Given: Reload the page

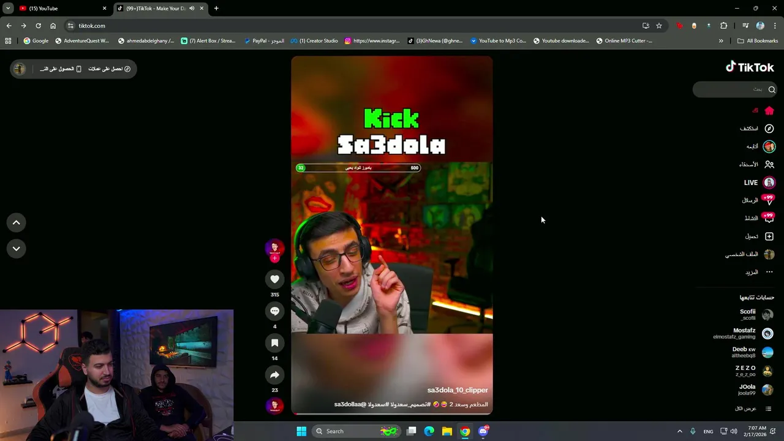Looking at the screenshot, I should [38, 26].
